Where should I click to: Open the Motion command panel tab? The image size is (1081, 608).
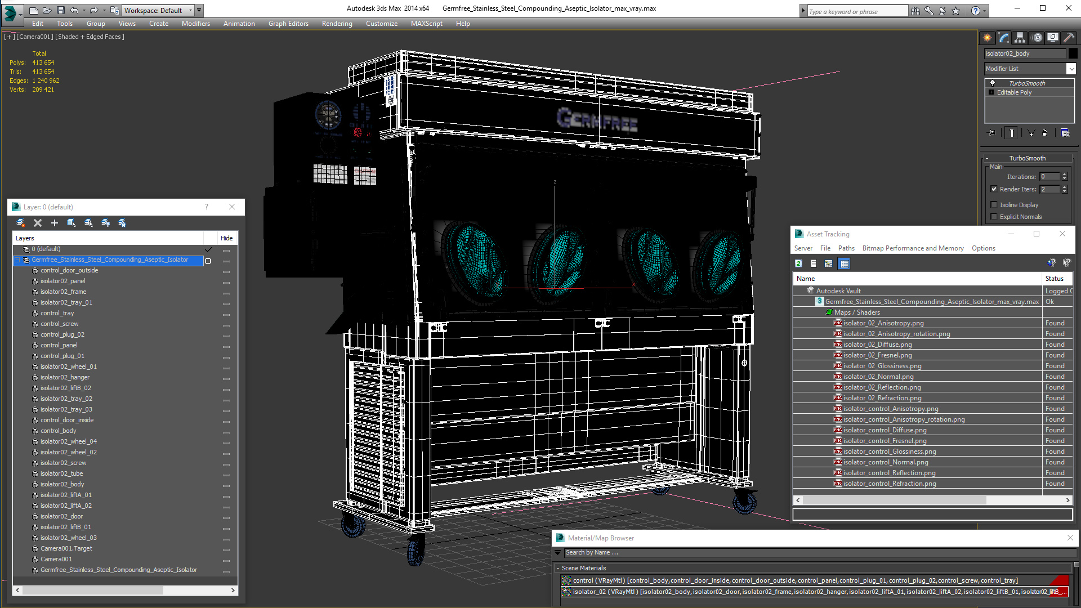[x=1037, y=38]
